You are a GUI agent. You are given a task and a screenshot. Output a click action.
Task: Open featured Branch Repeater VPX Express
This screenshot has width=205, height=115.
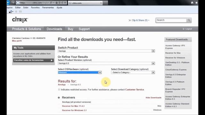[x=175, y=90]
